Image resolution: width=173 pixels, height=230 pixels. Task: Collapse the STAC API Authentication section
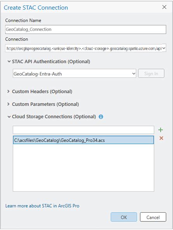point(9,62)
